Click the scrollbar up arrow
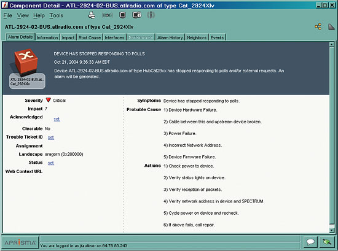The height and width of the screenshot is (251, 338). [x=331, y=45]
